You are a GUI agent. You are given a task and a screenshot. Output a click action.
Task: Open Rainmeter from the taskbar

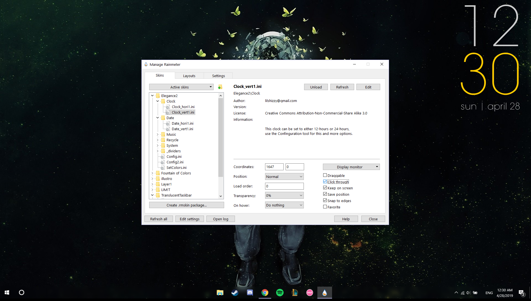(x=324, y=292)
